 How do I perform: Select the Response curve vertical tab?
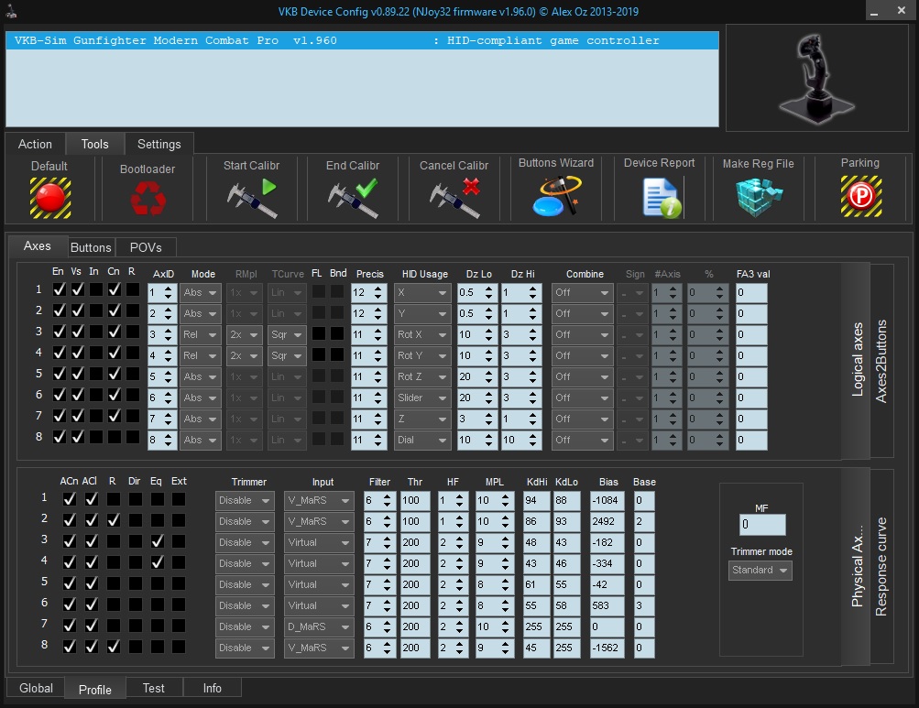881,566
